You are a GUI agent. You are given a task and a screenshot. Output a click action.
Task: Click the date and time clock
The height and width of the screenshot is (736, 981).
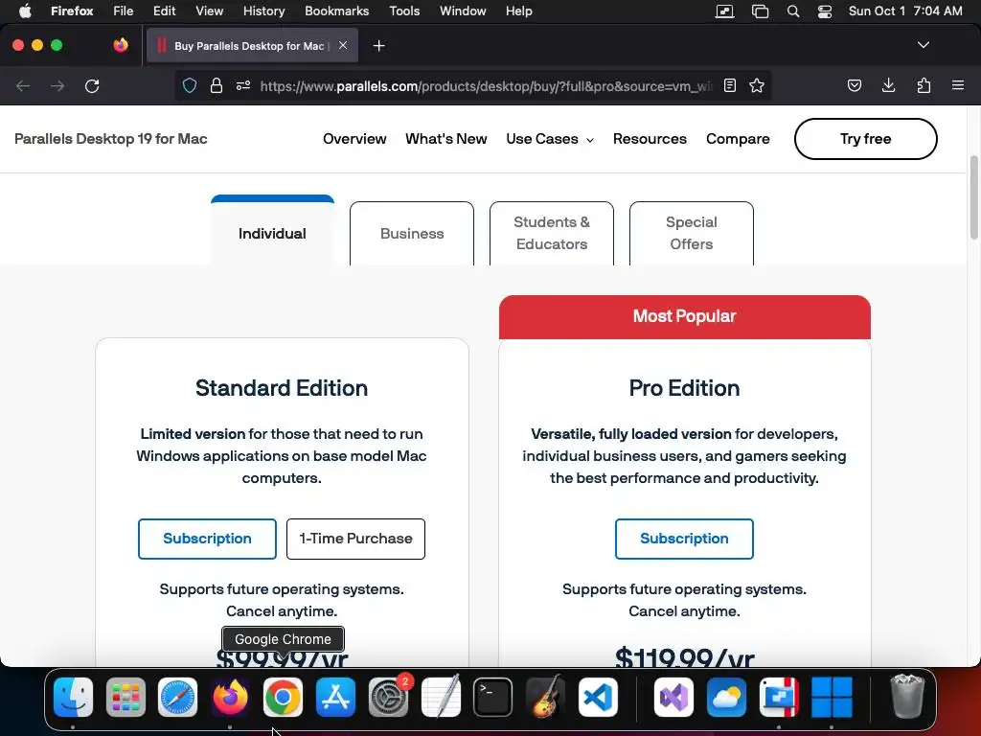(x=905, y=11)
